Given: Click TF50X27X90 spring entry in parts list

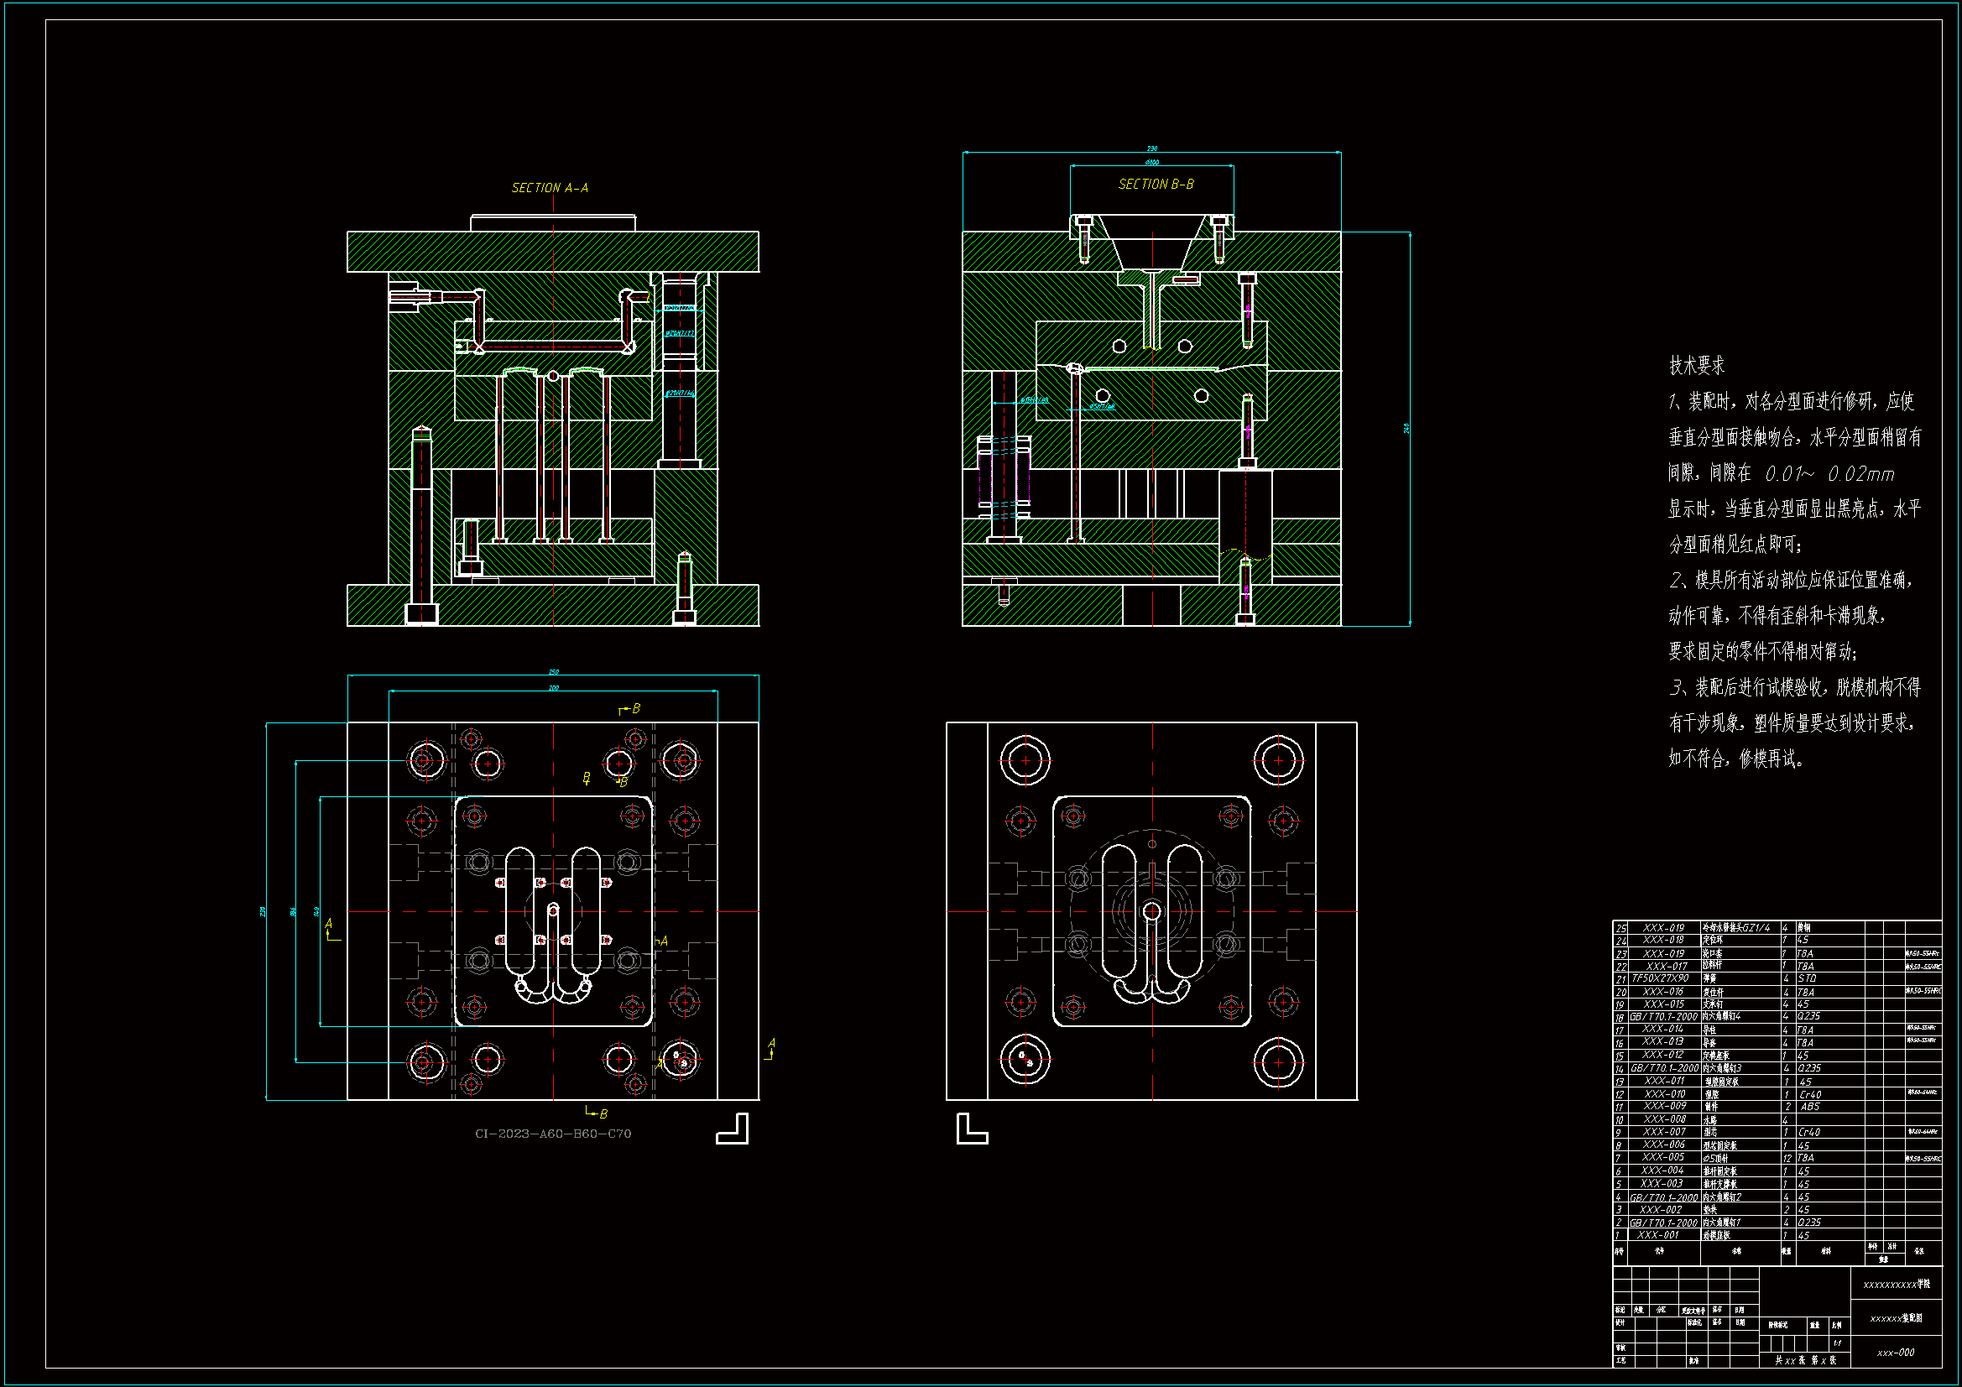Looking at the screenshot, I should (1660, 978).
